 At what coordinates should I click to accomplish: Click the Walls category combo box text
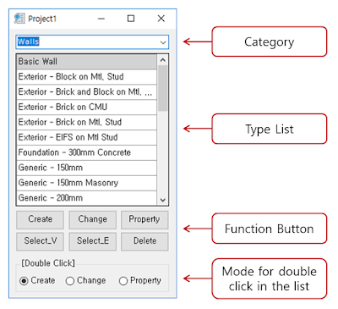click(28, 41)
